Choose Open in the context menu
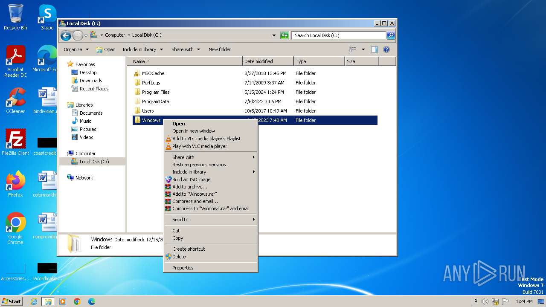Image resolution: width=546 pixels, height=307 pixels. point(211,124)
